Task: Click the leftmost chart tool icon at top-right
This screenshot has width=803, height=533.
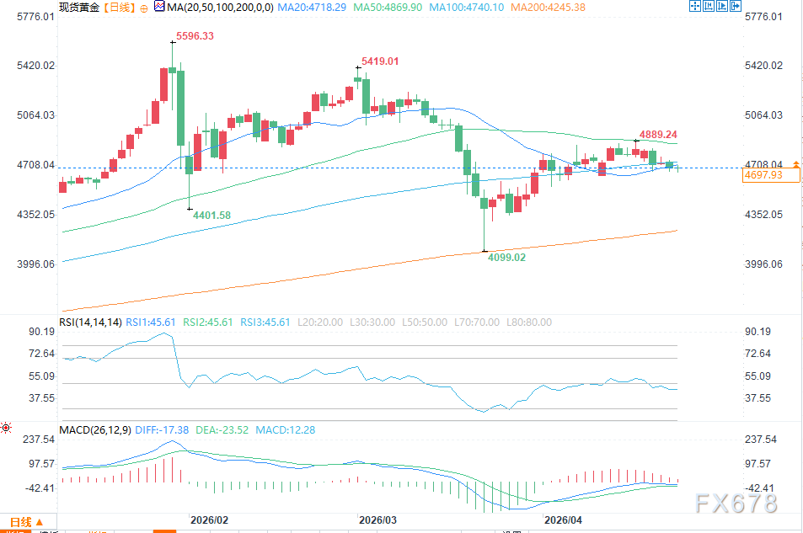Action: [694, 8]
